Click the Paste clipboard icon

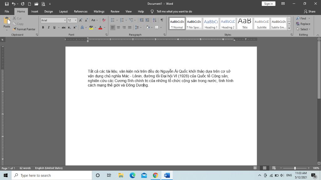(7, 21)
